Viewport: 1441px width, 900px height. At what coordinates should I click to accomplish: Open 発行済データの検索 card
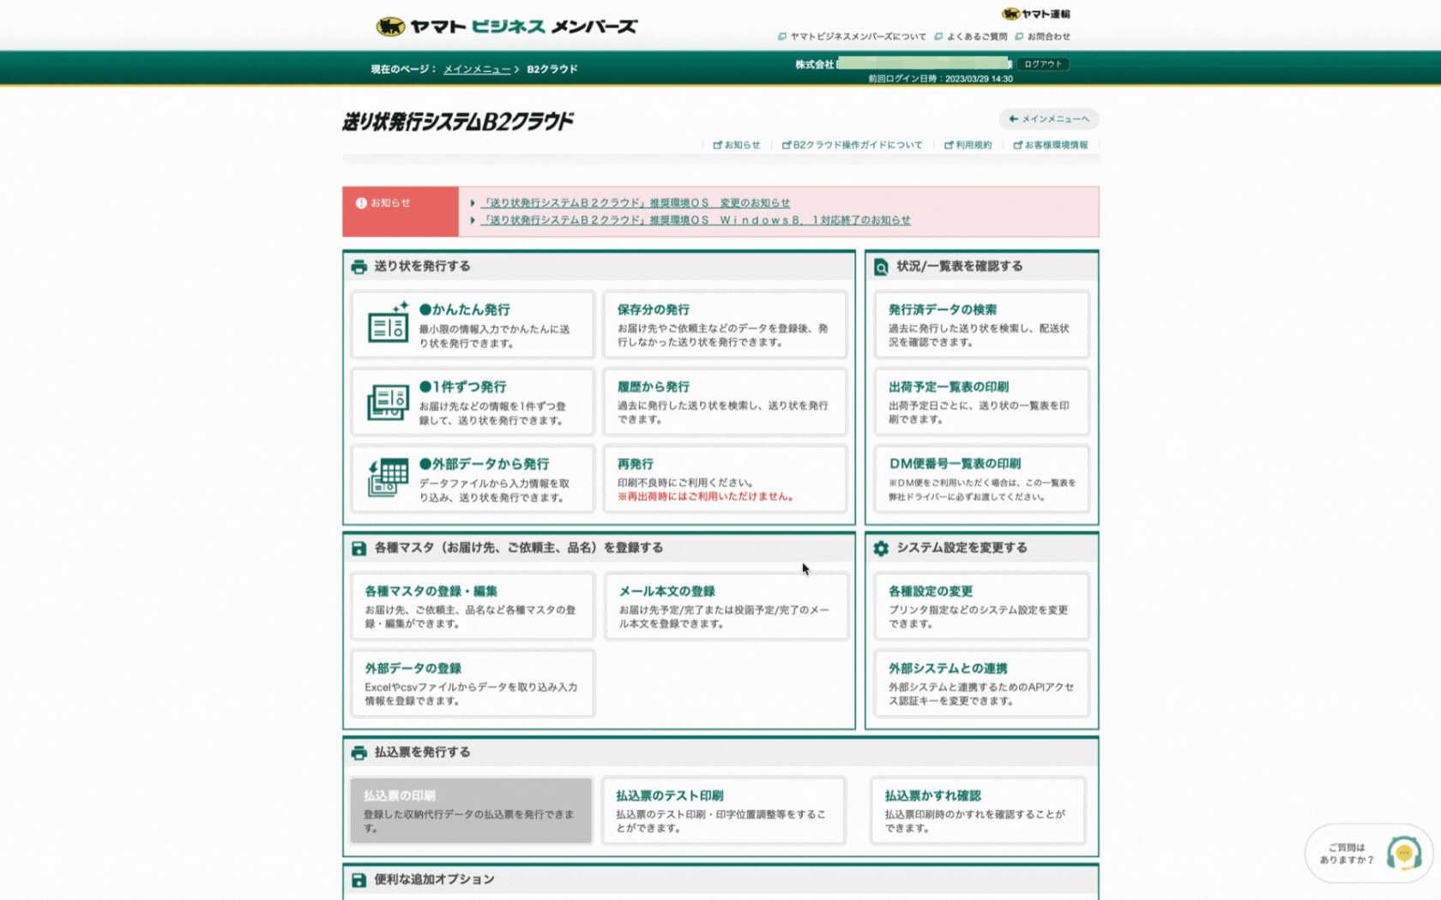pyautogui.click(x=981, y=324)
